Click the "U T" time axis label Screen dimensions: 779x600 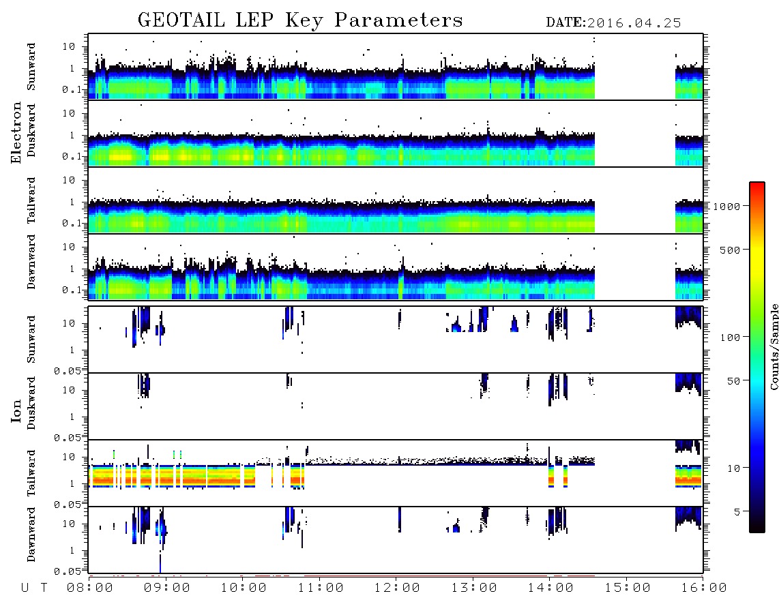(34, 588)
